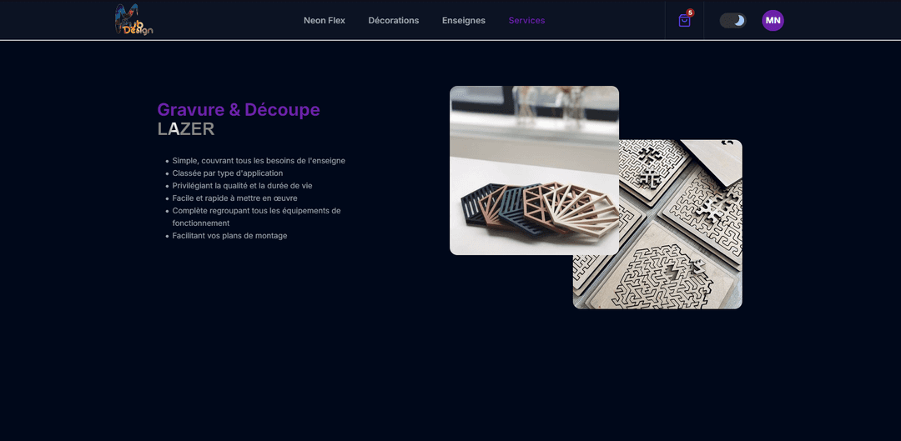
Task: Select the Enseignes menu item
Action: point(464,21)
